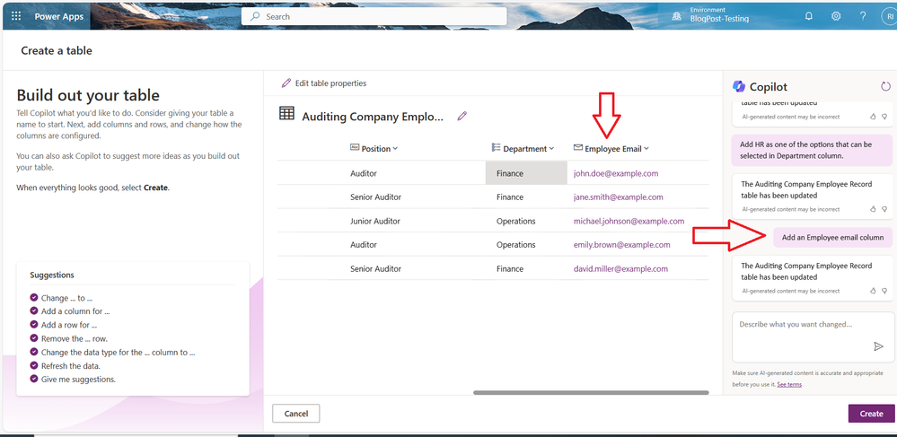
Task: Thumbs down the last Copilot response
Action: [884, 291]
